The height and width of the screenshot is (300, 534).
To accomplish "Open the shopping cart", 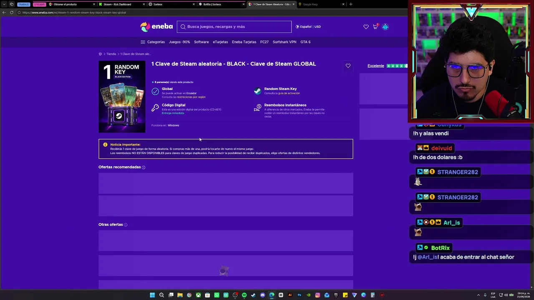I will (375, 27).
